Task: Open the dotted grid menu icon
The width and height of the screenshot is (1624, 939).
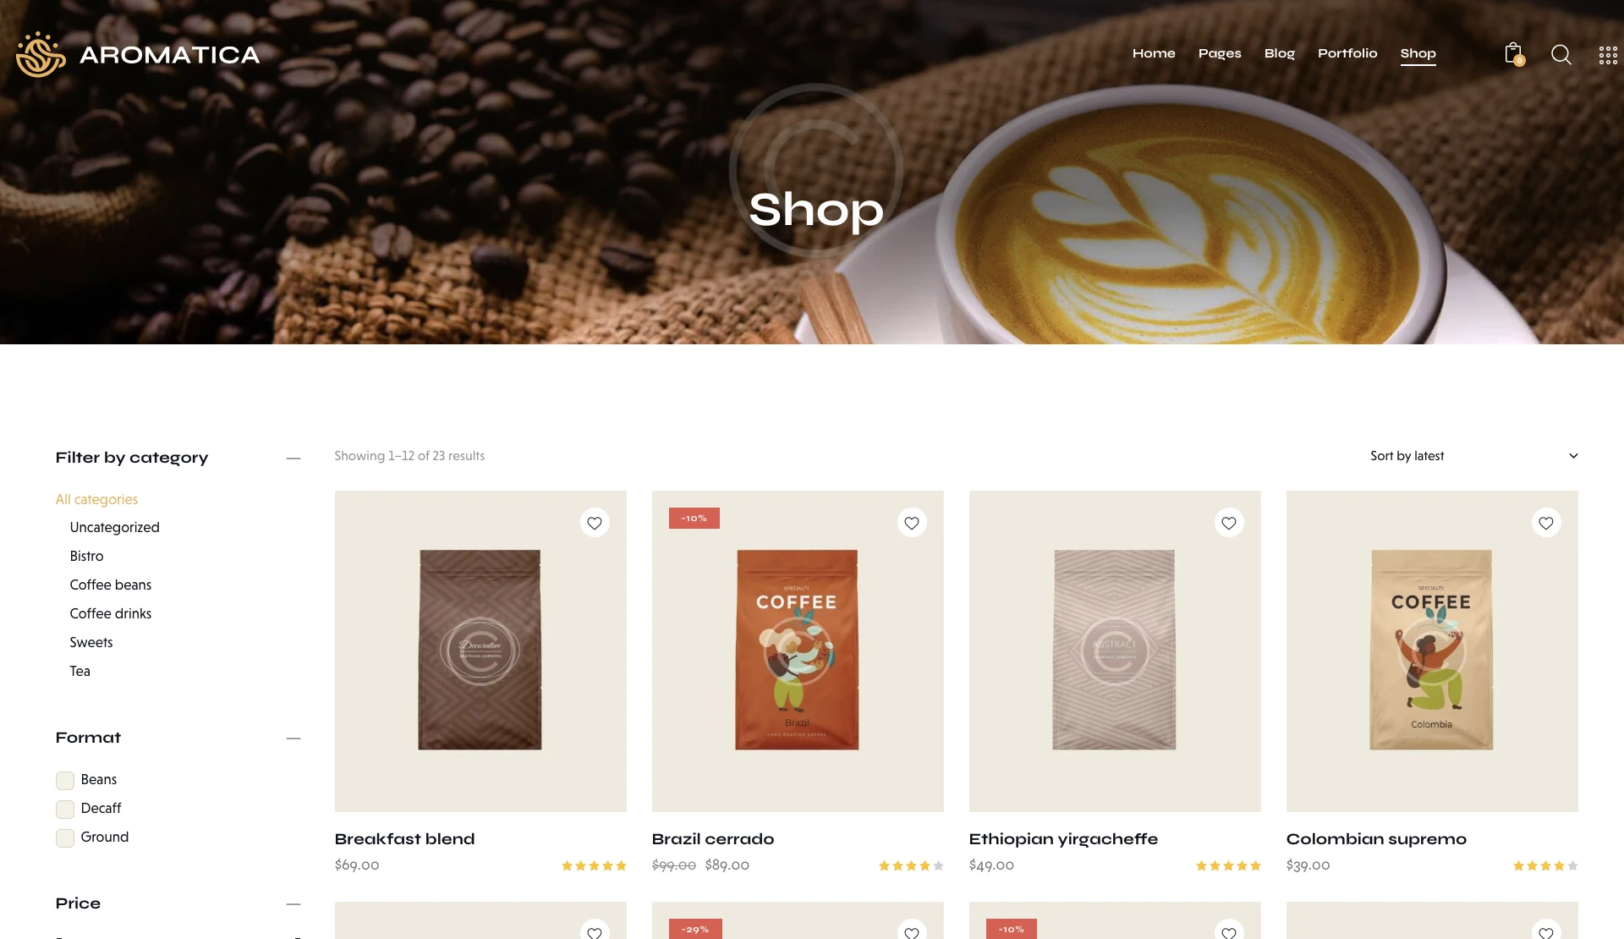Action: (x=1608, y=55)
